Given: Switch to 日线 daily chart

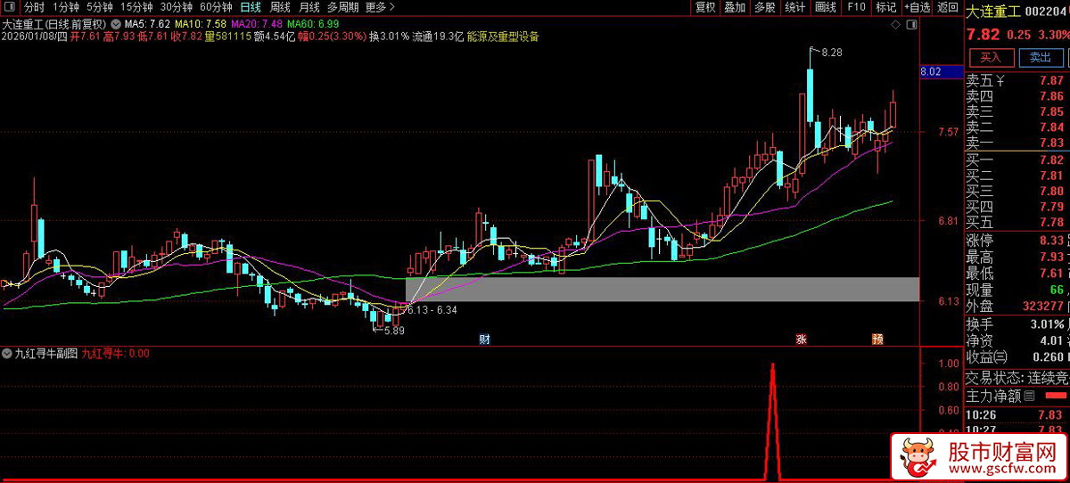Looking at the screenshot, I should [251, 7].
